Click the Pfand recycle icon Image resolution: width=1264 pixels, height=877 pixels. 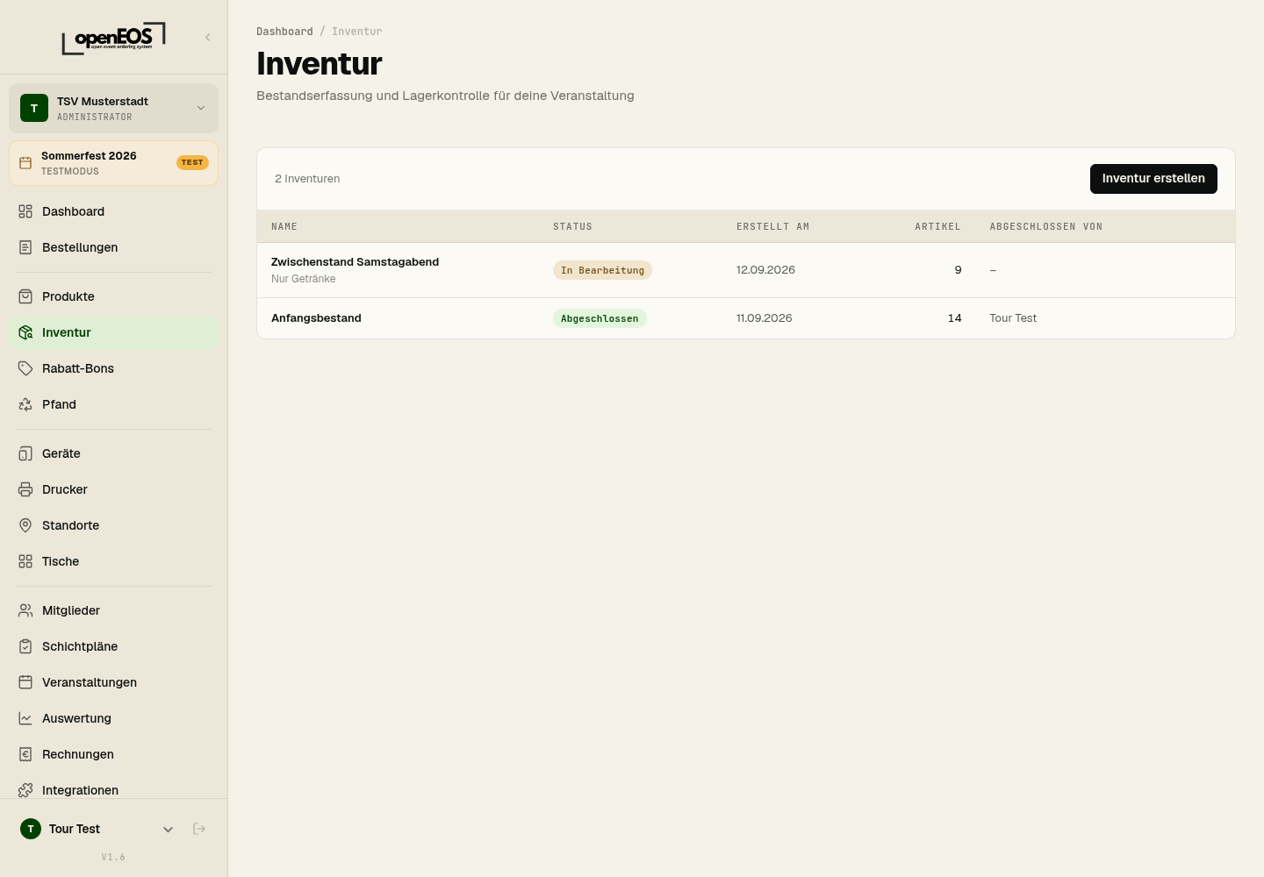[x=25, y=404]
